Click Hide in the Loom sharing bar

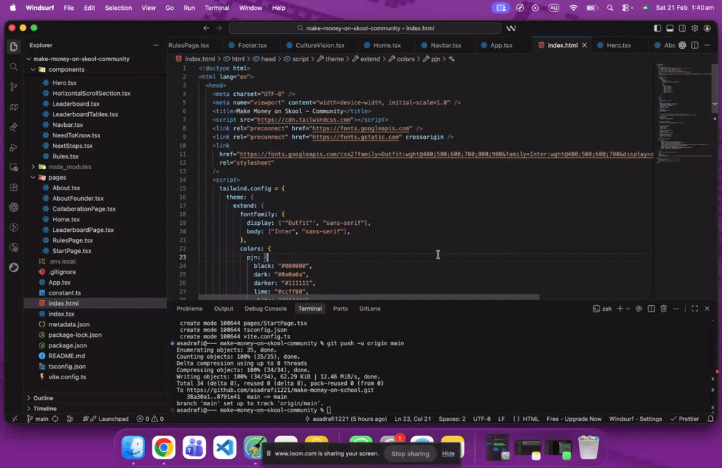tap(448, 453)
